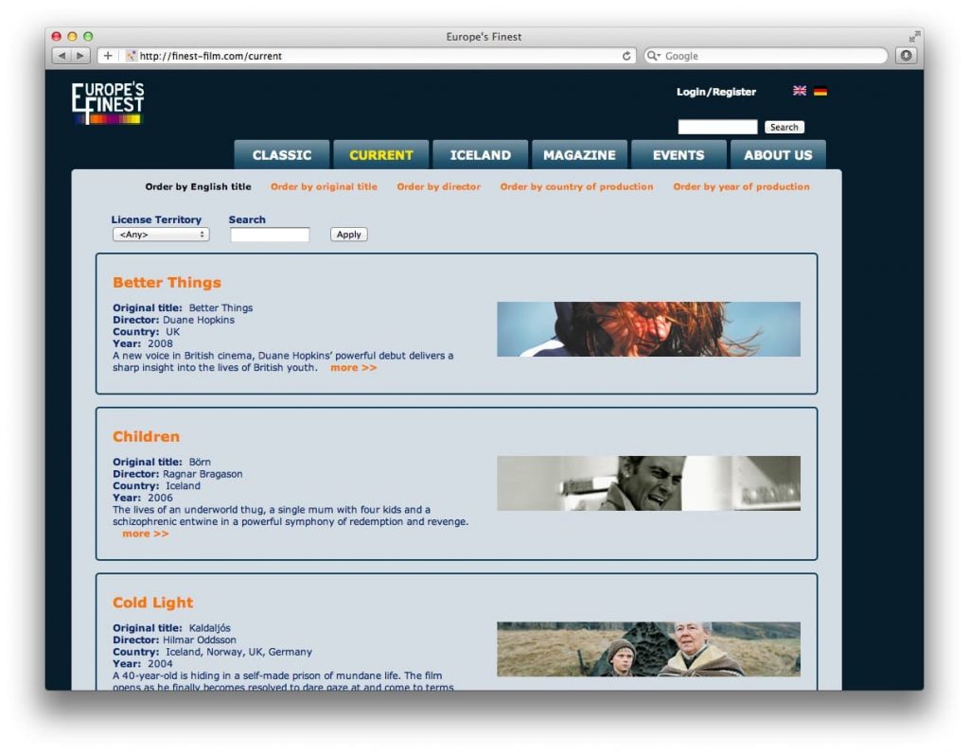The width and height of the screenshot is (969, 753).
Task: Click the Cold Light film thumbnail
Action: 648,649
